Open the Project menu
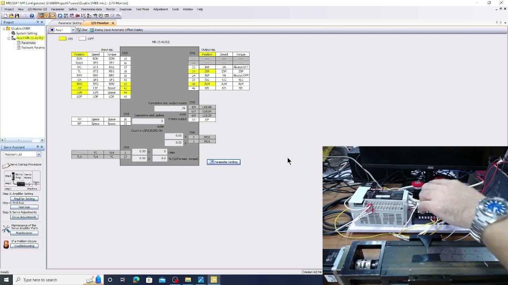The width and height of the screenshot is (508, 285). pos(9,9)
